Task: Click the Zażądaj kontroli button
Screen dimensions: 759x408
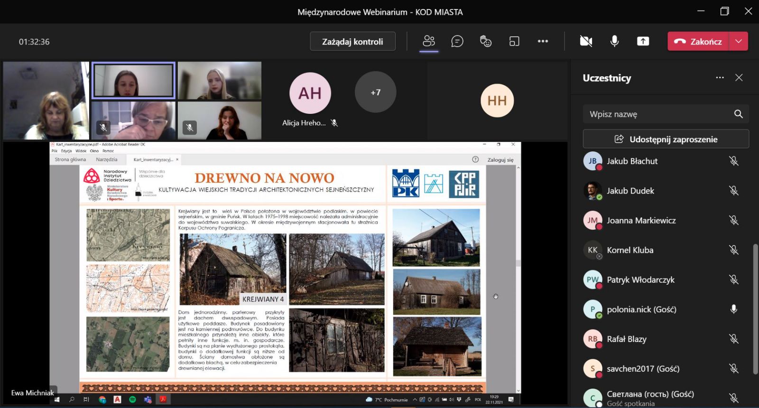Action: click(x=352, y=41)
